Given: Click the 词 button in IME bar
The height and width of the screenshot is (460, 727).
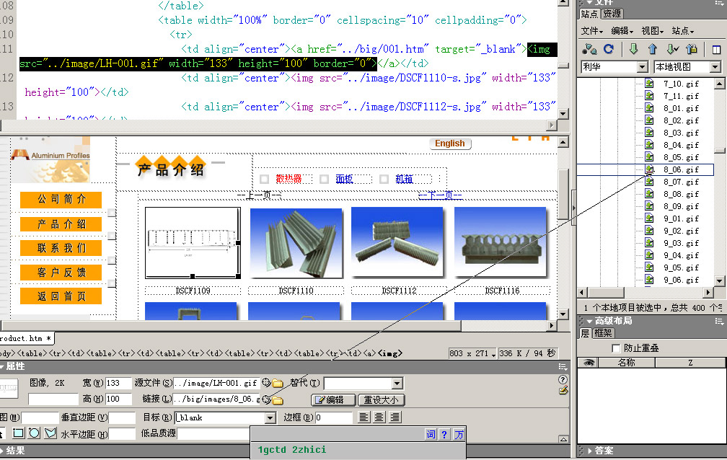Looking at the screenshot, I should click(431, 435).
